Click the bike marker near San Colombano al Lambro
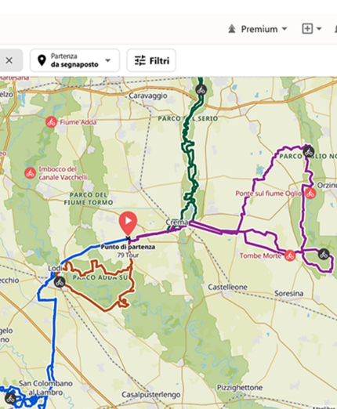337x409 pixels. tap(10, 398)
